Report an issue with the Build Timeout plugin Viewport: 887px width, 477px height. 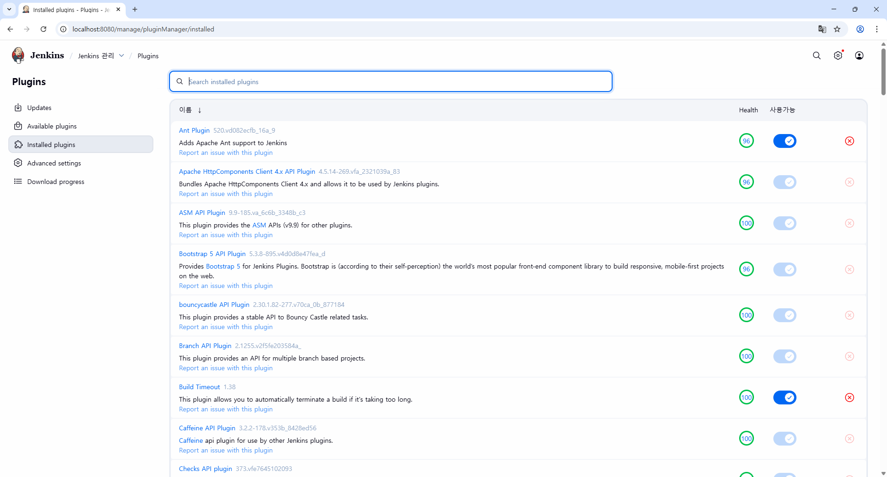pyautogui.click(x=225, y=409)
